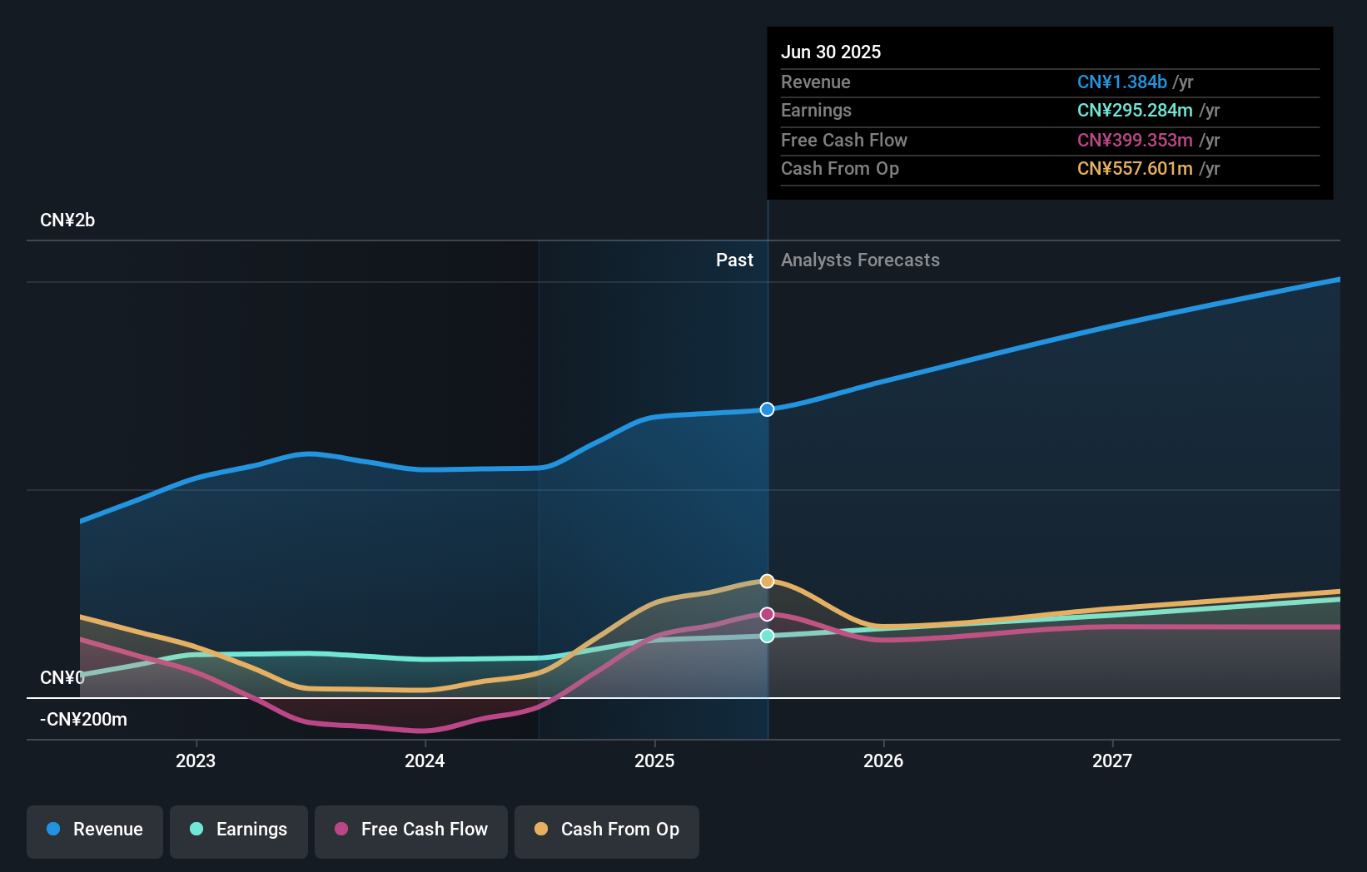Select the yellow Cash From Op data point marker
The image size is (1367, 872).
coord(767,581)
